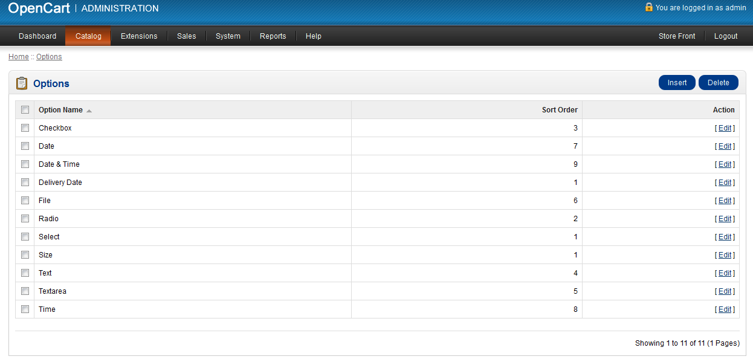This screenshot has height=359, width=753.
Task: Click the Options clipboard icon
Action: 22,83
